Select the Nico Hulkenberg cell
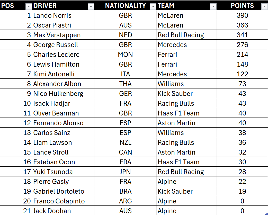The height and width of the screenshot is (215, 268). coord(58,94)
